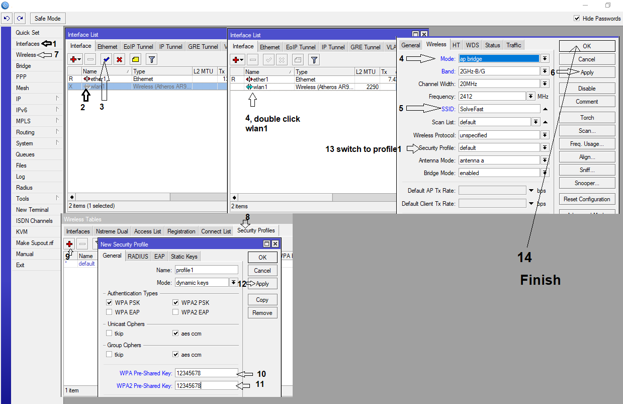Screen dimensions: 623x404
Task: Toggle aes ccm under Group Ciphers
Action: coord(176,355)
